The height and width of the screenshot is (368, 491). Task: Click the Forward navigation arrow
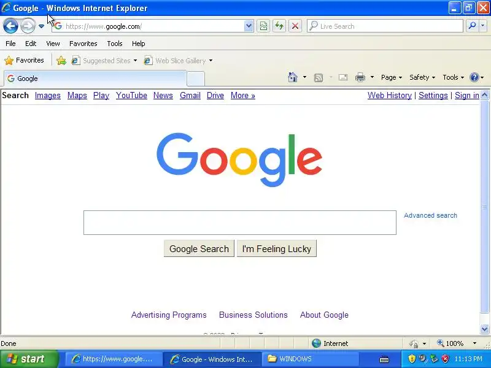point(28,26)
